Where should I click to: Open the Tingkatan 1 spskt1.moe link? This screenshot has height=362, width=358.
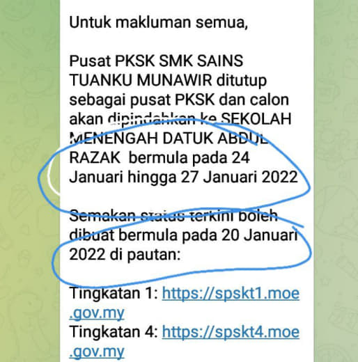coord(231,294)
